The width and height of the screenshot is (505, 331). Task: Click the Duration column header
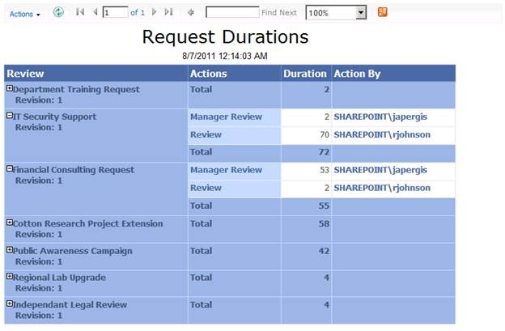pos(304,74)
